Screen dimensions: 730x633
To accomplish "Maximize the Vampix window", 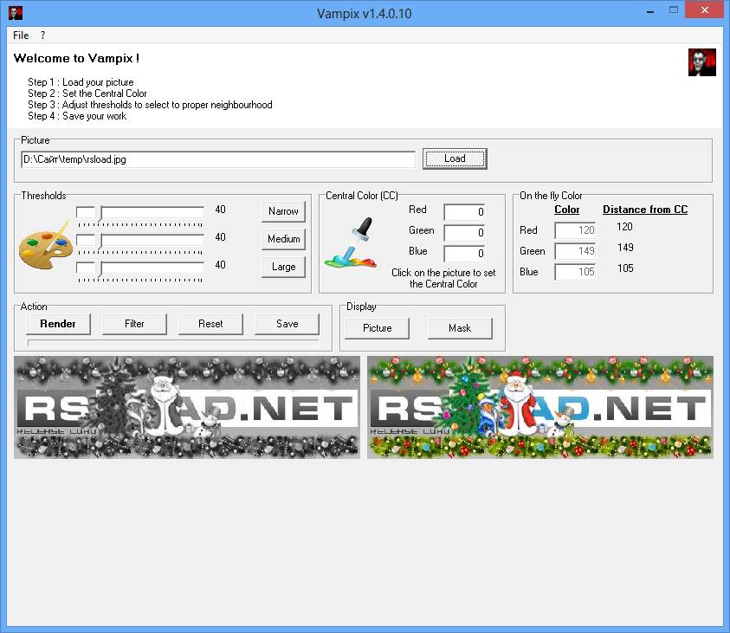I will pos(673,10).
